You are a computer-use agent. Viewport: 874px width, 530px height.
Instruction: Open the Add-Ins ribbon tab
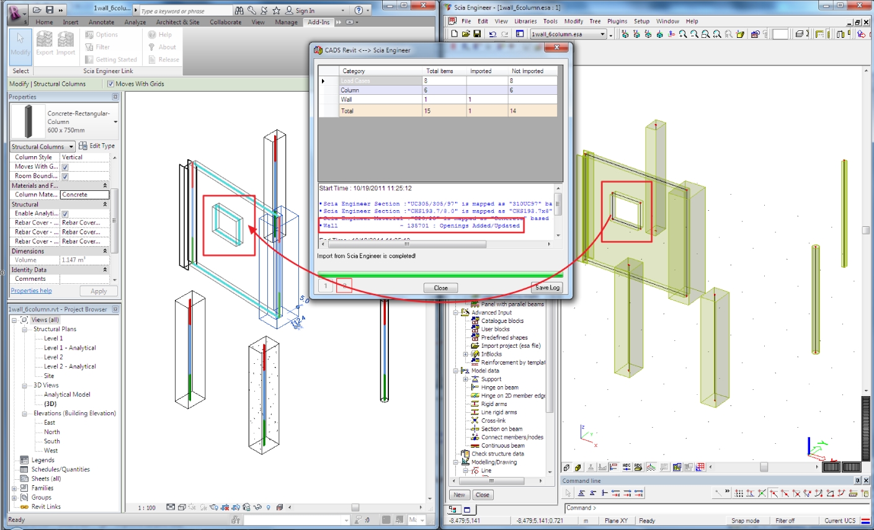click(319, 22)
